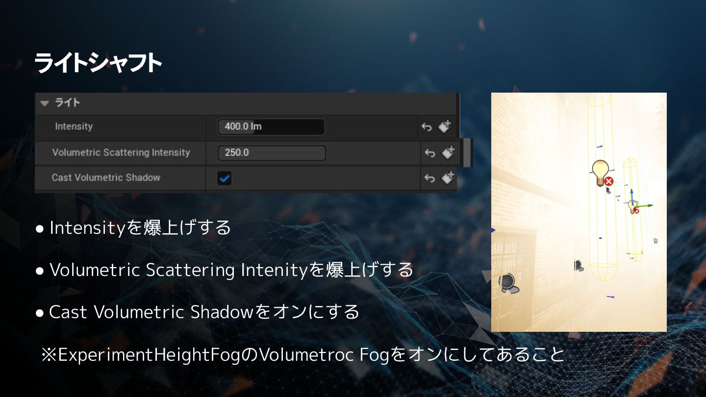This screenshot has height=397, width=706.
Task: Click the ライトシャフト slide title
Action: click(x=98, y=63)
